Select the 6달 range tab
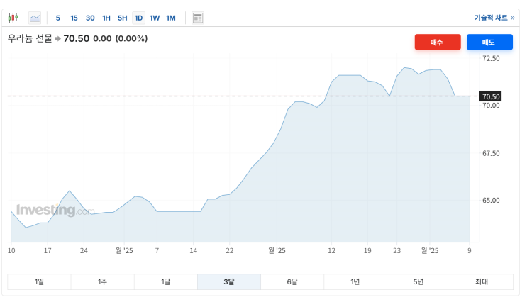Image resolution: width=527 pixels, height=307 pixels. pyautogui.click(x=292, y=282)
